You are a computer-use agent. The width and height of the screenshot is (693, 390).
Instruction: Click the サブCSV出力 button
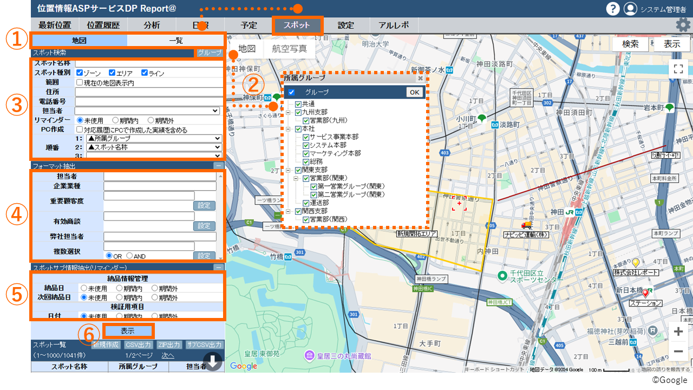[x=204, y=344]
